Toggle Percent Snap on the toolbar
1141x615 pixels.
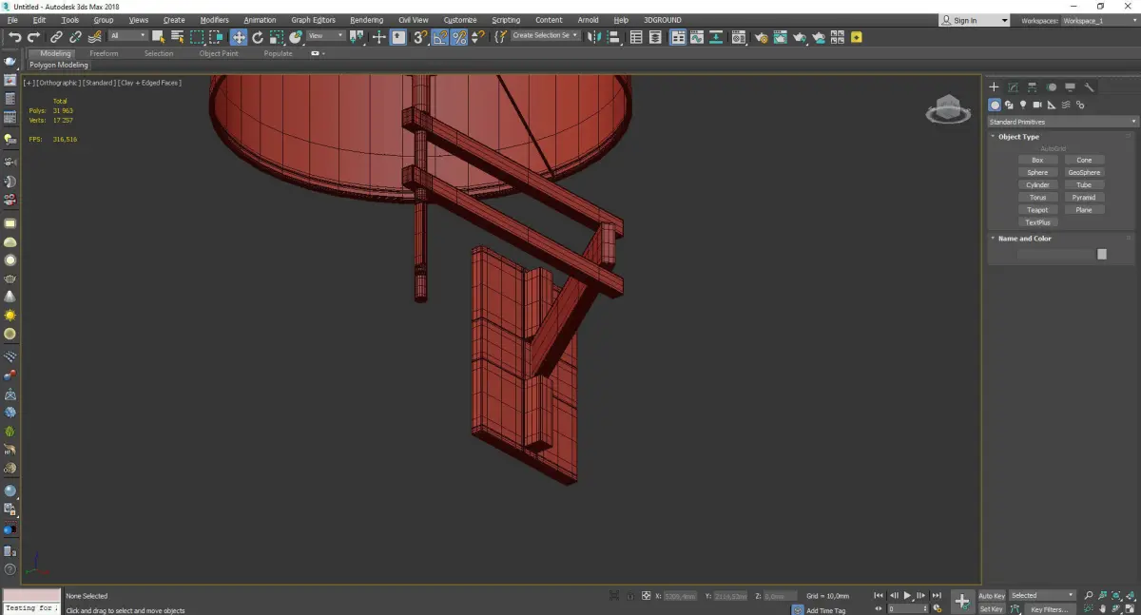coord(458,37)
